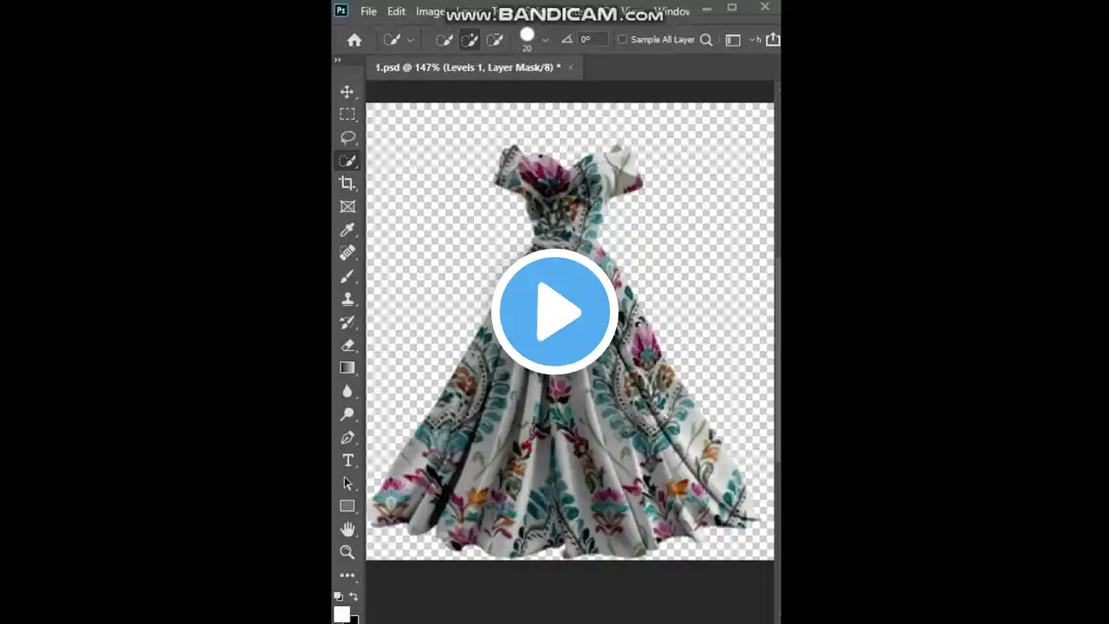Choose the Type tool
Screen dimensions: 1109x624
[347, 460]
